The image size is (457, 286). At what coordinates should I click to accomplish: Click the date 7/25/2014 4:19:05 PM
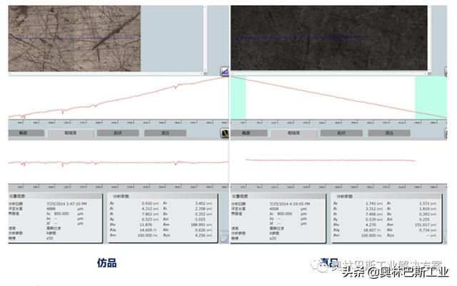[289, 204]
